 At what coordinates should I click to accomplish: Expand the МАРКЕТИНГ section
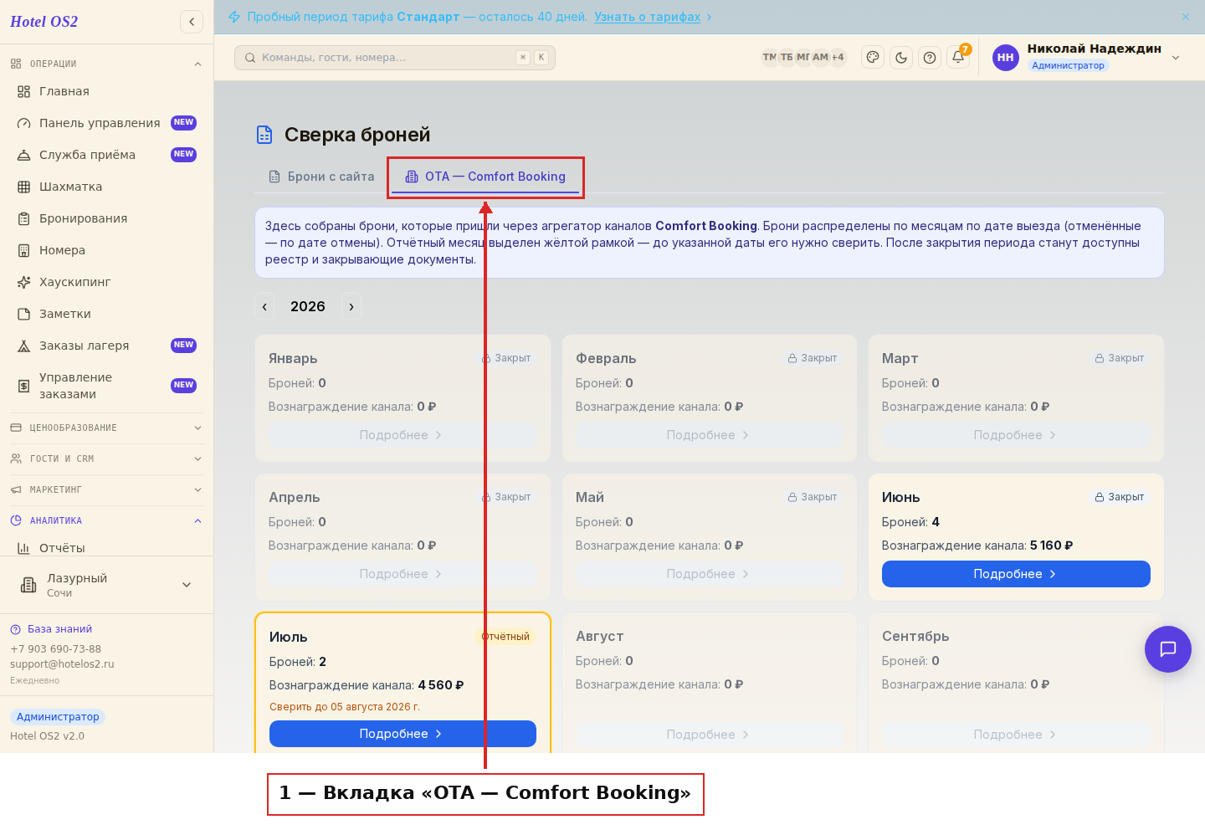106,489
